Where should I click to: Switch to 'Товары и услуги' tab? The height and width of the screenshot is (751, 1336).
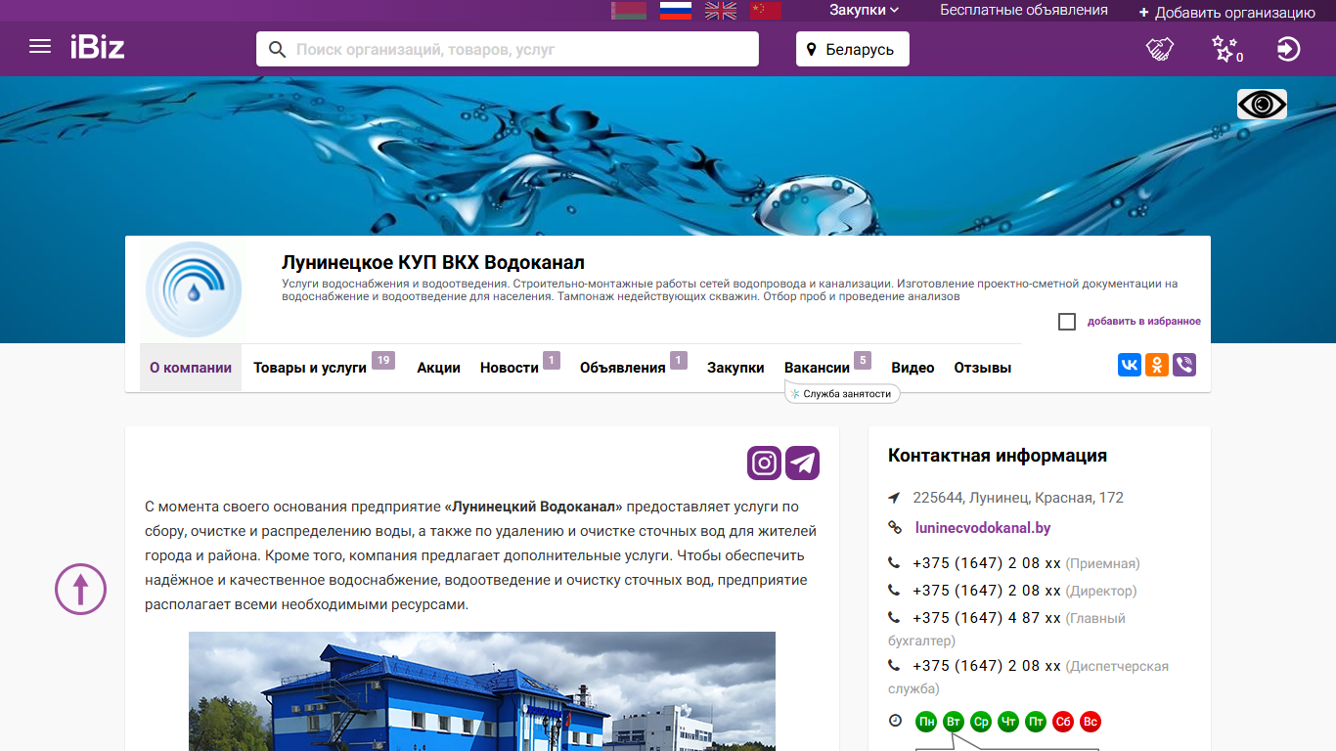[310, 368]
